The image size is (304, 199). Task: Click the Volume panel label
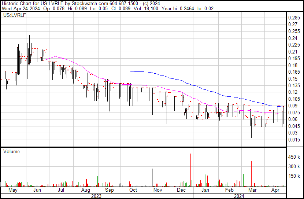[x=11, y=151]
